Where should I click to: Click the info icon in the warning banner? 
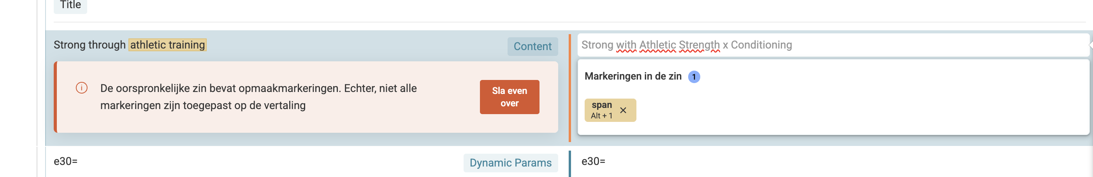click(x=81, y=88)
